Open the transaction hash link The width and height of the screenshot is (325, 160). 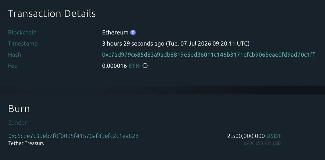pyautogui.click(x=208, y=55)
